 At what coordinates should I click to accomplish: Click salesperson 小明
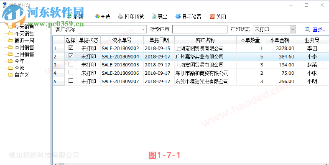[x=312, y=81]
